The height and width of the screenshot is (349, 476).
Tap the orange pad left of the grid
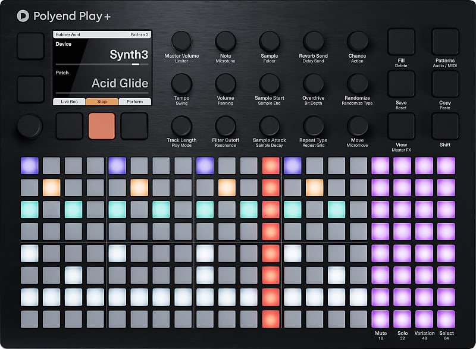102,126
